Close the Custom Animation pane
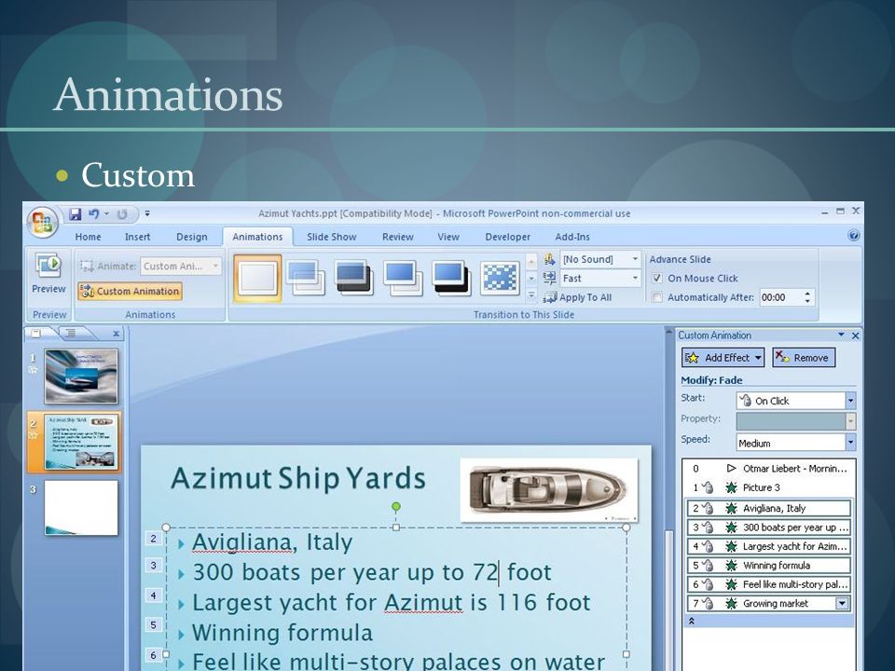The image size is (895, 671). pyautogui.click(x=855, y=335)
